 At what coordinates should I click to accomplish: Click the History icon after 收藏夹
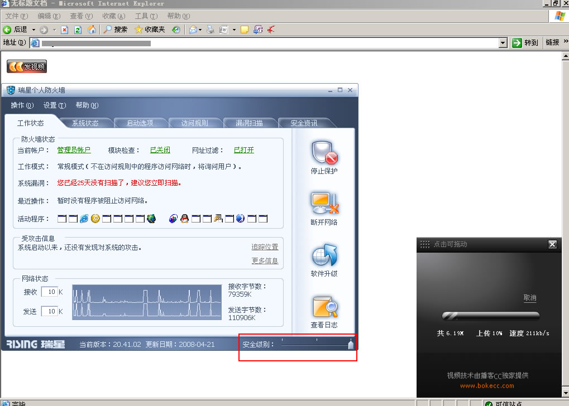(176, 30)
